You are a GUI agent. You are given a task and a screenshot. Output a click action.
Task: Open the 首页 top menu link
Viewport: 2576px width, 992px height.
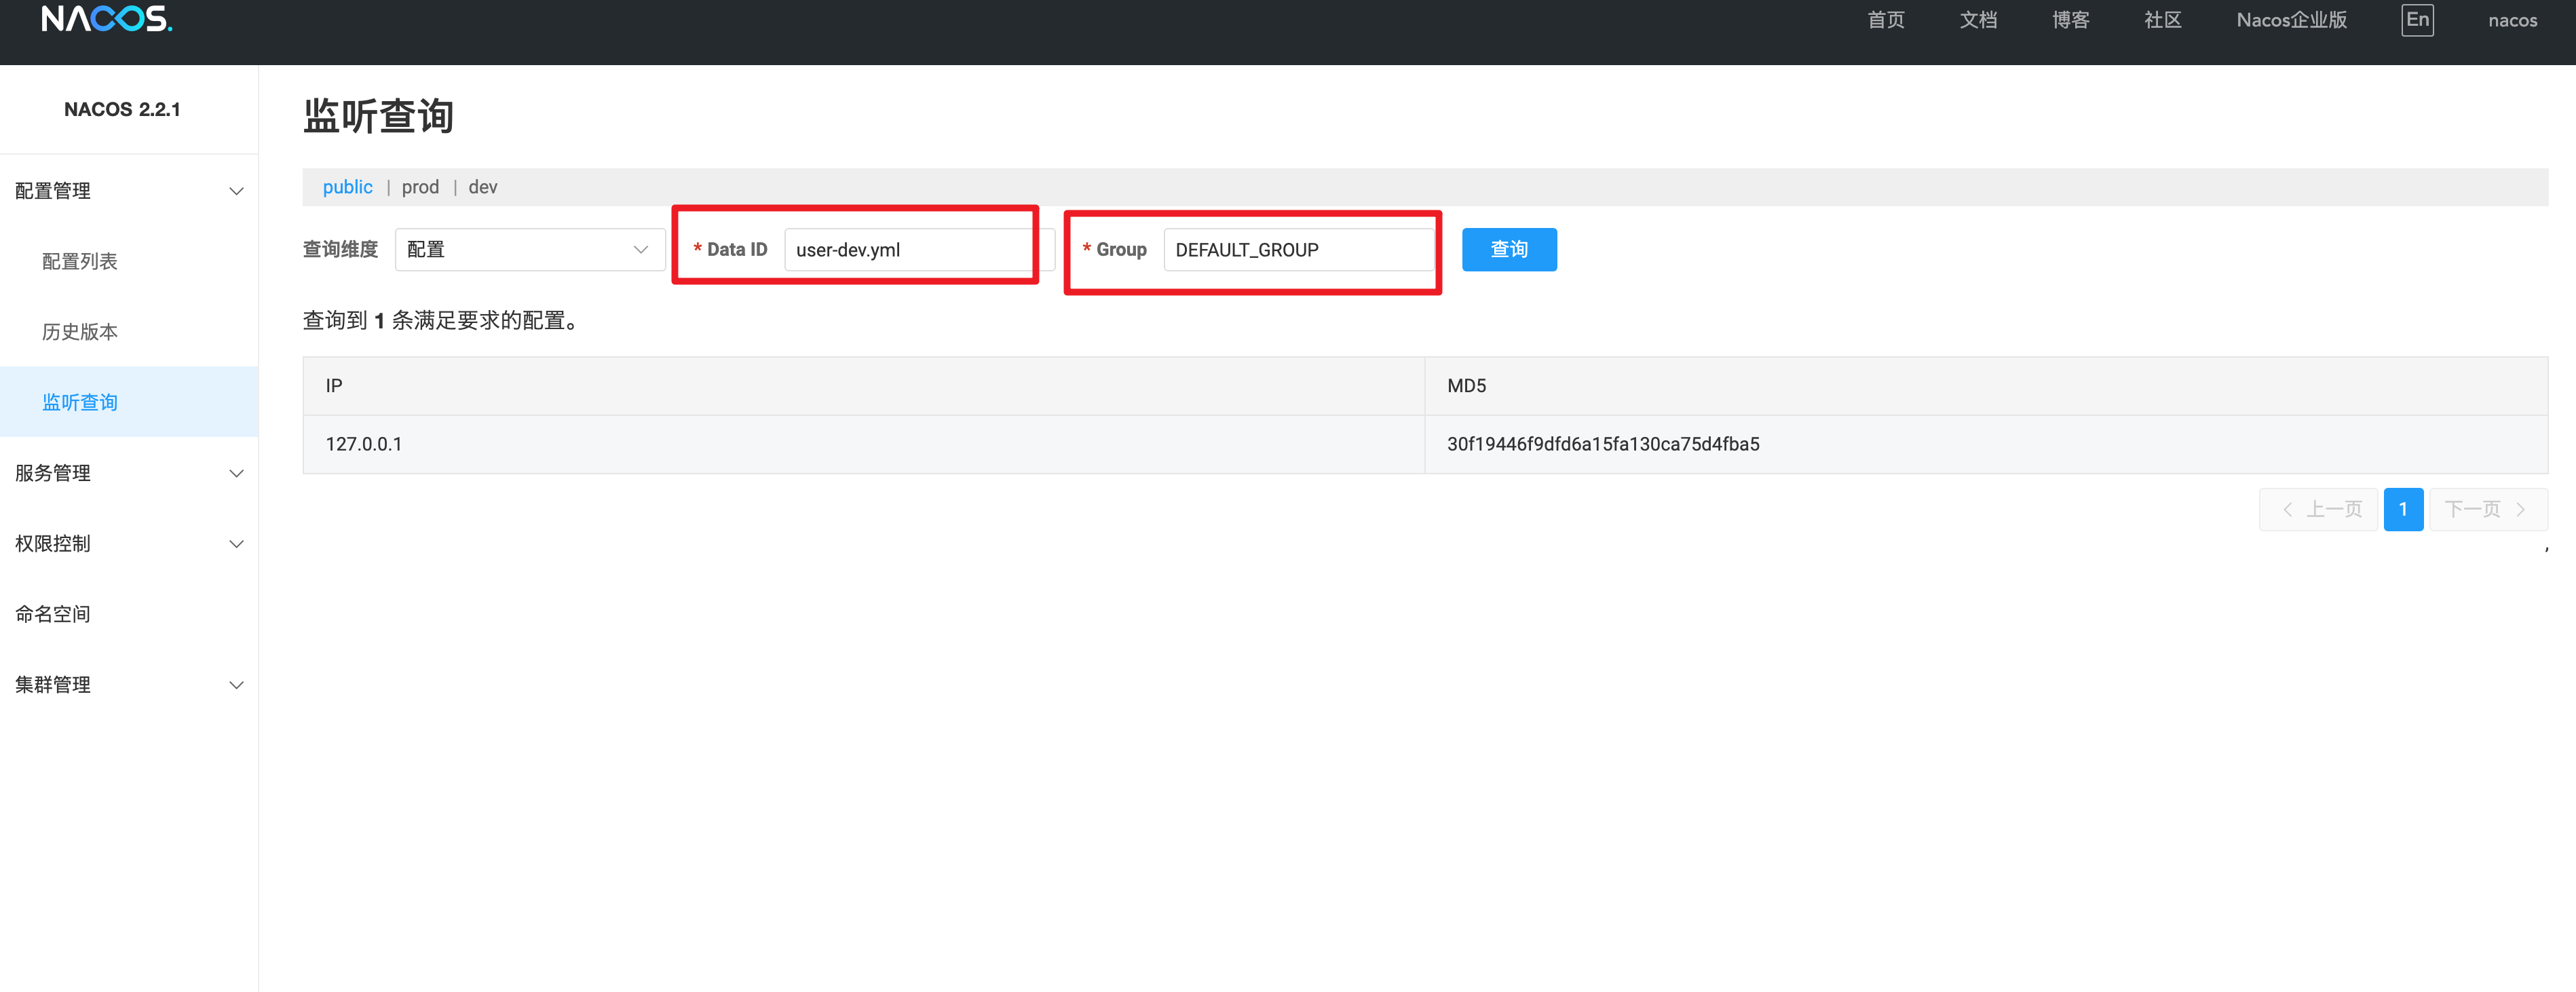pyautogui.click(x=1886, y=20)
